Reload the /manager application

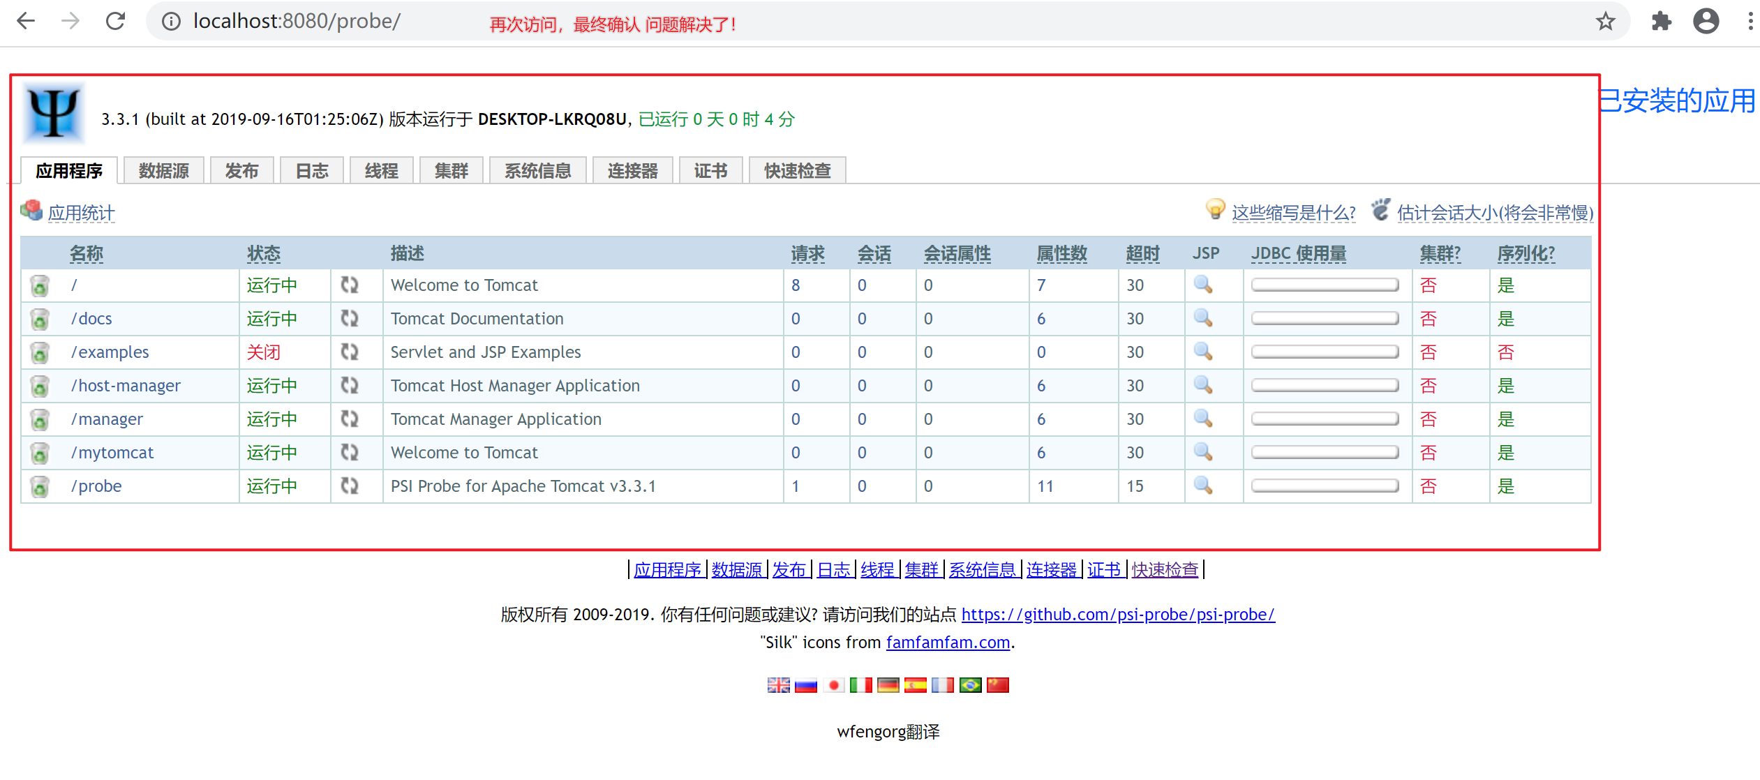coord(350,419)
